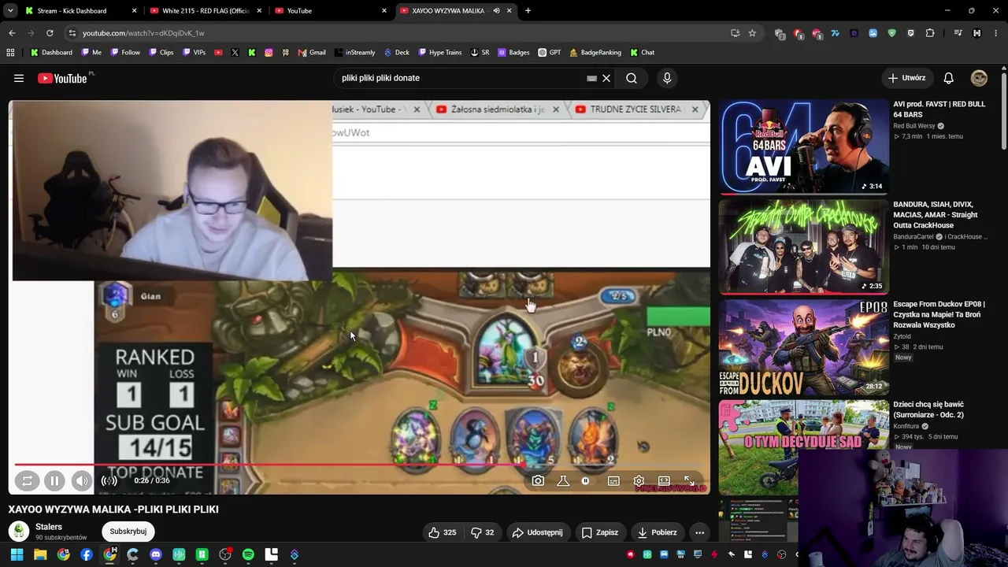The height and width of the screenshot is (567, 1008).
Task: Open the YouTube guide hamburger menu
Action: tap(19, 78)
